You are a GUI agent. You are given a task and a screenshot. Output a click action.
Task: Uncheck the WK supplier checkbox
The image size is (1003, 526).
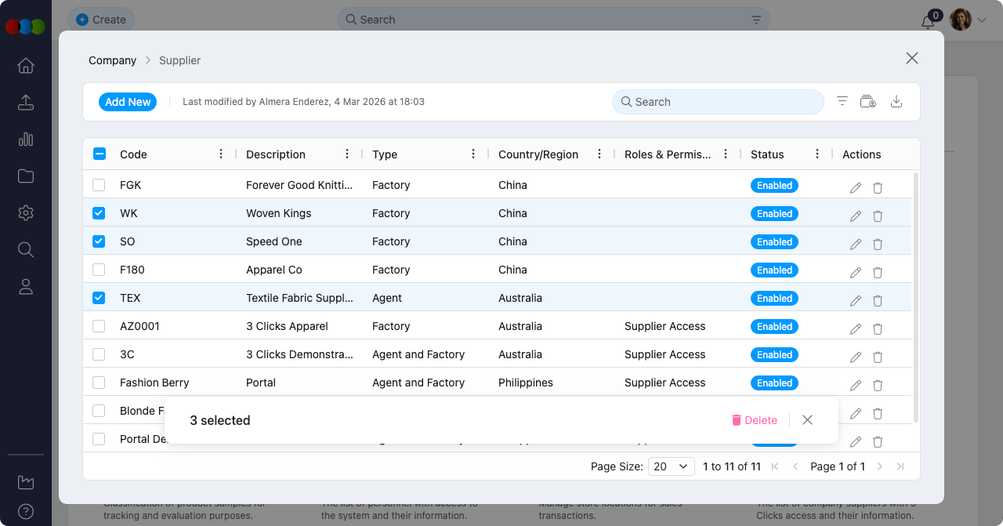tap(99, 213)
